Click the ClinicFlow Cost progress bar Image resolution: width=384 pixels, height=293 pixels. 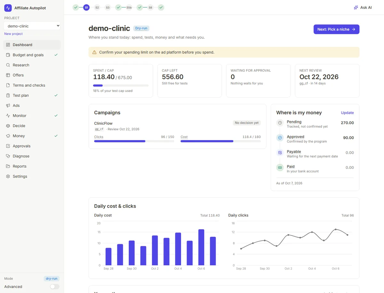[220, 141]
